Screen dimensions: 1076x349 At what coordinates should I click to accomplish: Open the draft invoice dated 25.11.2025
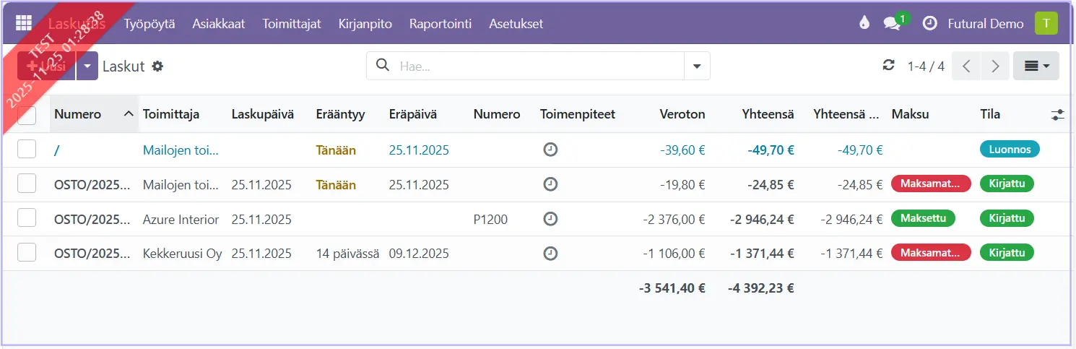[419, 150]
